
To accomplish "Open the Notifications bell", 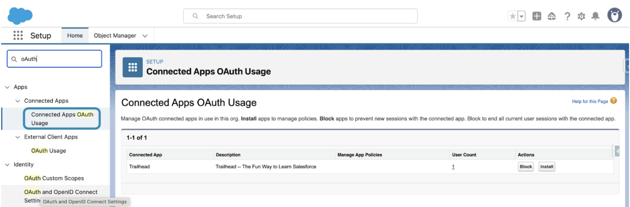I will pos(595,16).
